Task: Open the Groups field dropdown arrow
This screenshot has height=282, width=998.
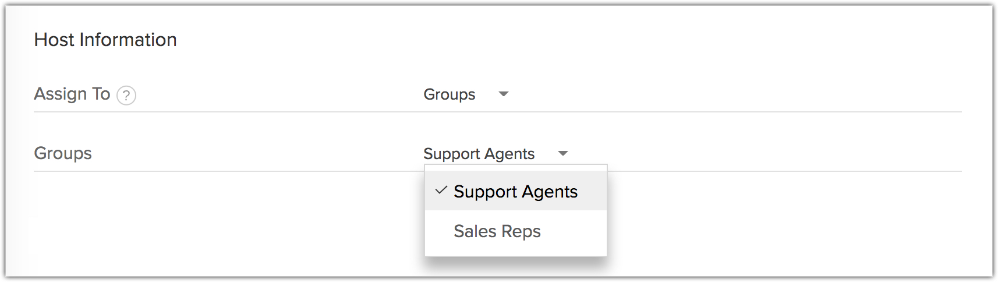Action: click(x=562, y=153)
